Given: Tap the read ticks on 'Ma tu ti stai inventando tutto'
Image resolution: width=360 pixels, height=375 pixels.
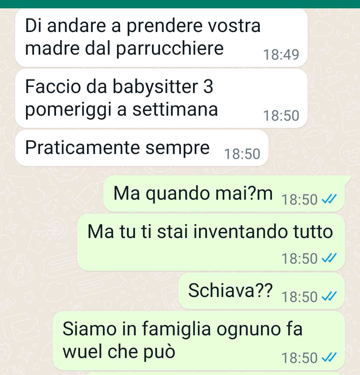Looking at the screenshot, I should point(329,258).
